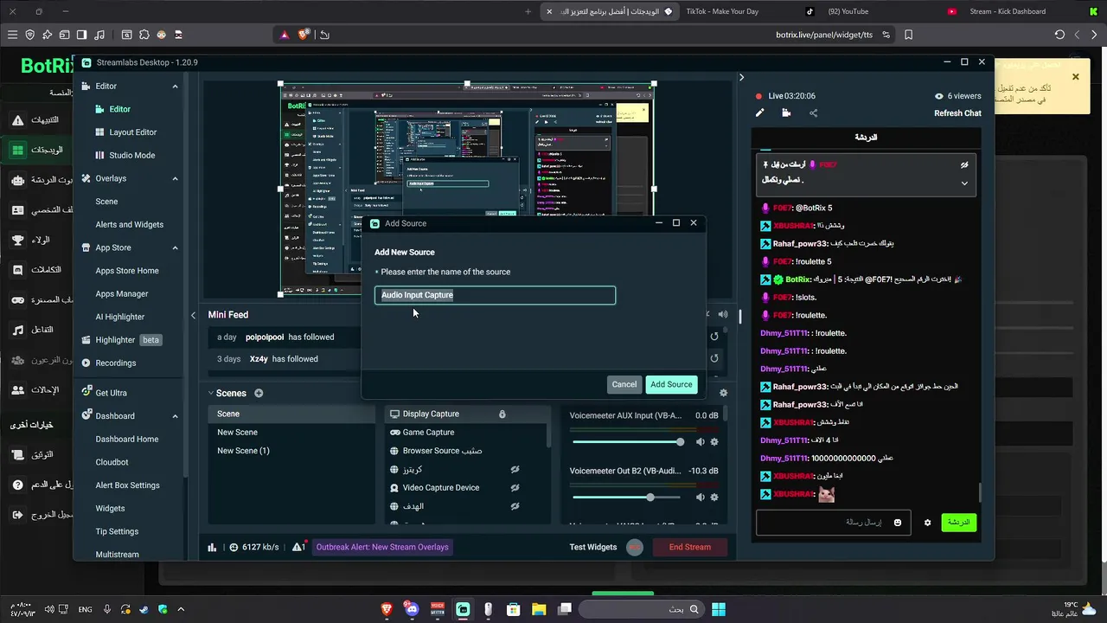Open performance stats bar-chart icon

[x=212, y=548]
